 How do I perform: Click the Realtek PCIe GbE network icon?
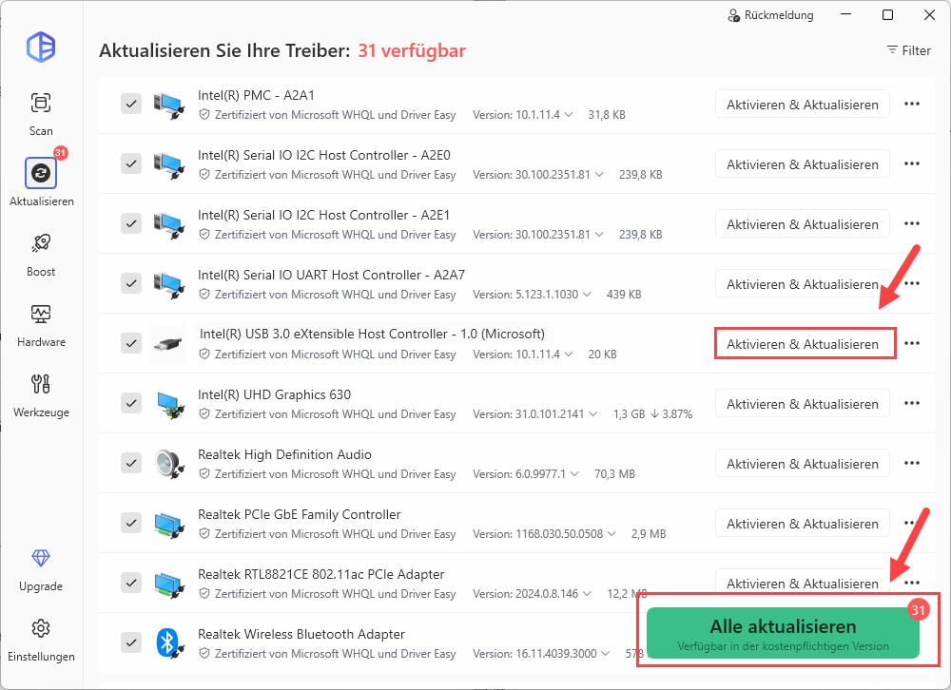pyautogui.click(x=168, y=524)
